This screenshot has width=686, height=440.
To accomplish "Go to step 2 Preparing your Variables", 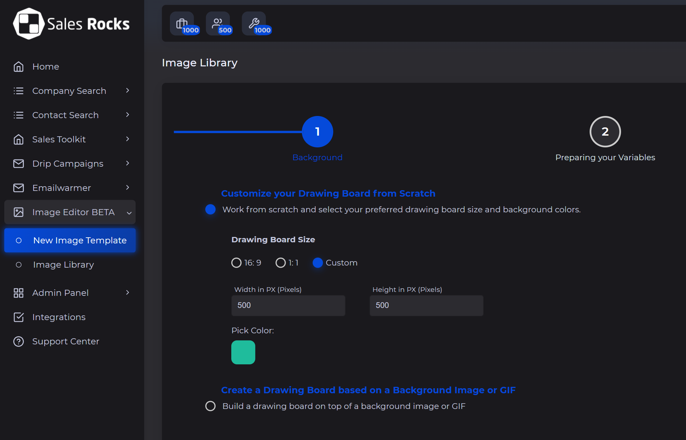I will coord(605,132).
